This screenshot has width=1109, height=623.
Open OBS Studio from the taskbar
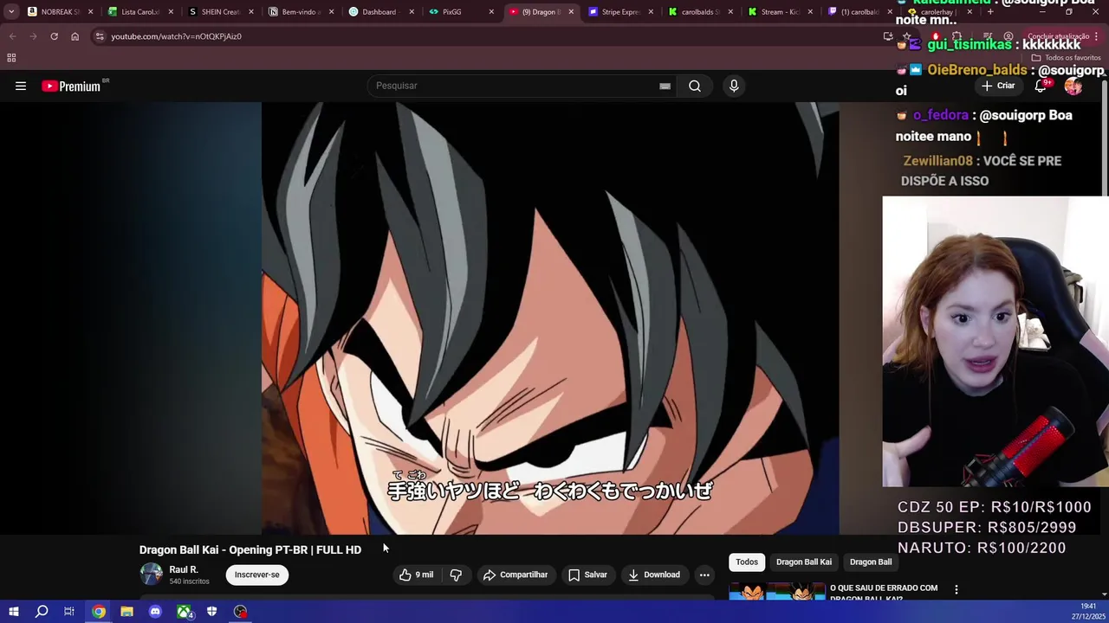(240, 612)
